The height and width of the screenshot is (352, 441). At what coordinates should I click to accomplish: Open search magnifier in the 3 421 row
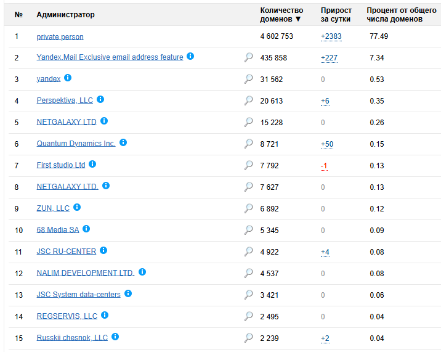tap(248, 295)
